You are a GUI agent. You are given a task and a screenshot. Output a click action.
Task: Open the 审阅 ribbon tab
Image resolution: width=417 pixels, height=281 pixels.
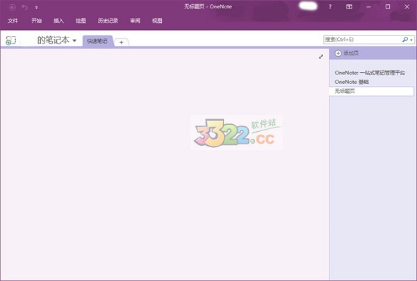[x=135, y=21]
